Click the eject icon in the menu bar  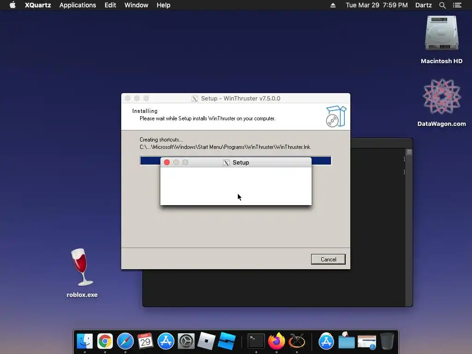tap(333, 5)
